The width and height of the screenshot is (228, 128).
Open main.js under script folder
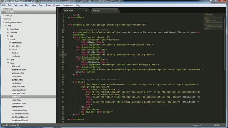(x=15, y=53)
